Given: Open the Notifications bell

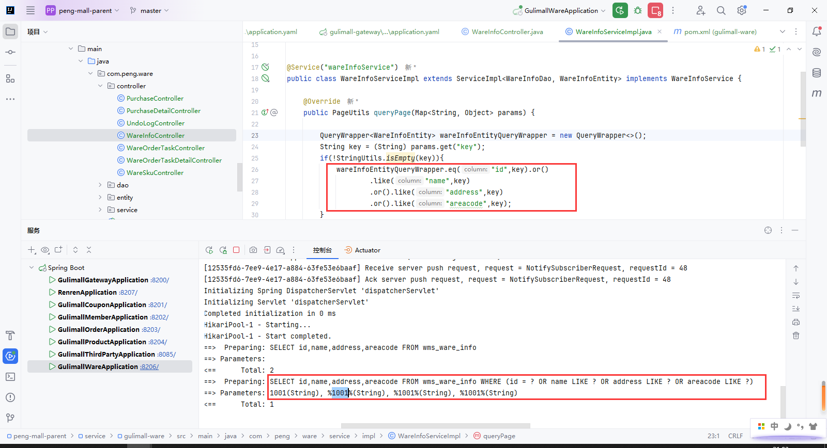Looking at the screenshot, I should 817,31.
